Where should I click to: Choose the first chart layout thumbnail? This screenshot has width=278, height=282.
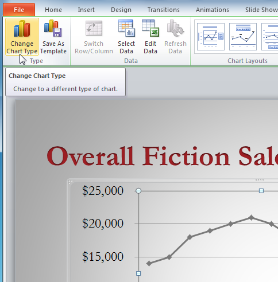coord(211,37)
